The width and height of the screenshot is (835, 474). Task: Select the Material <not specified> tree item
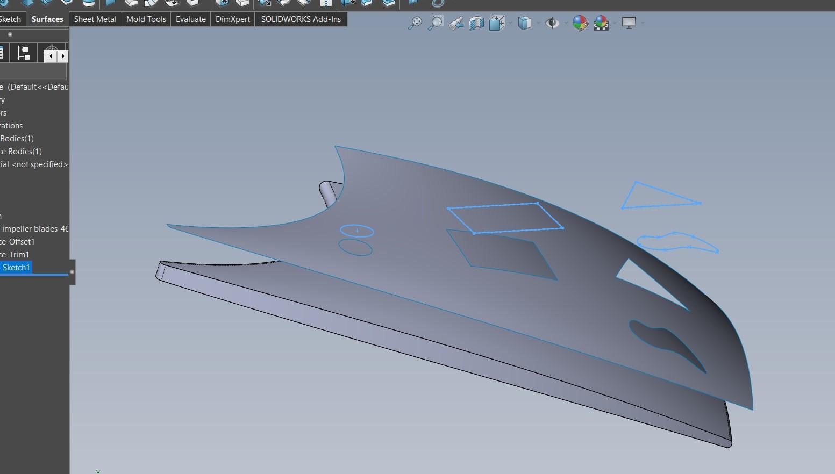coord(34,164)
